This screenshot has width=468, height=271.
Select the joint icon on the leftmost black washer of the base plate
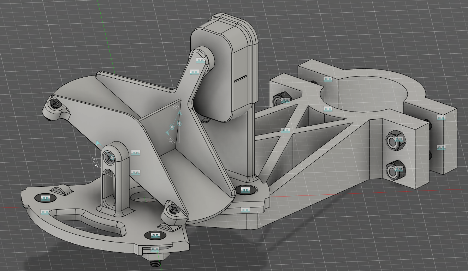point(45,199)
